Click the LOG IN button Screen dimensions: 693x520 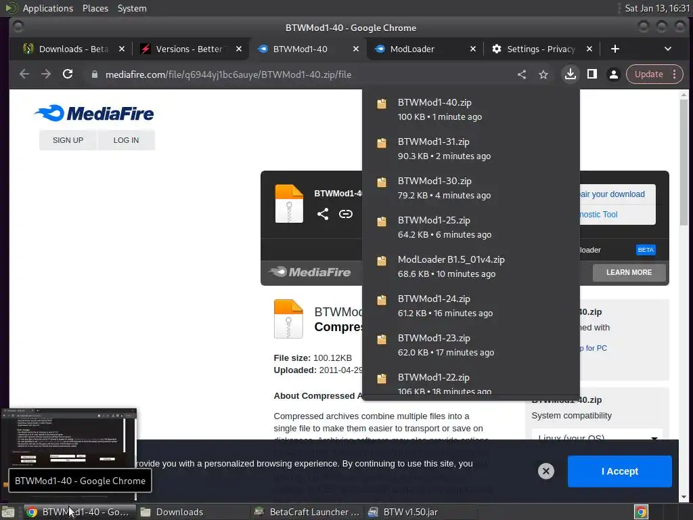click(x=127, y=140)
